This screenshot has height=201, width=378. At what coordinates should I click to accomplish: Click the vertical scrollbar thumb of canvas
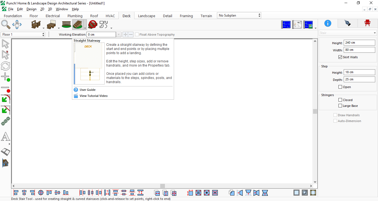click(315, 111)
